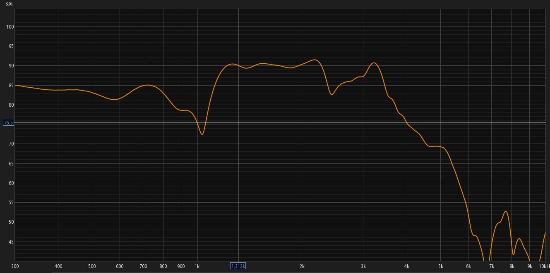
Task: Click the 50 dB axis value
Action: [x=11, y=222]
